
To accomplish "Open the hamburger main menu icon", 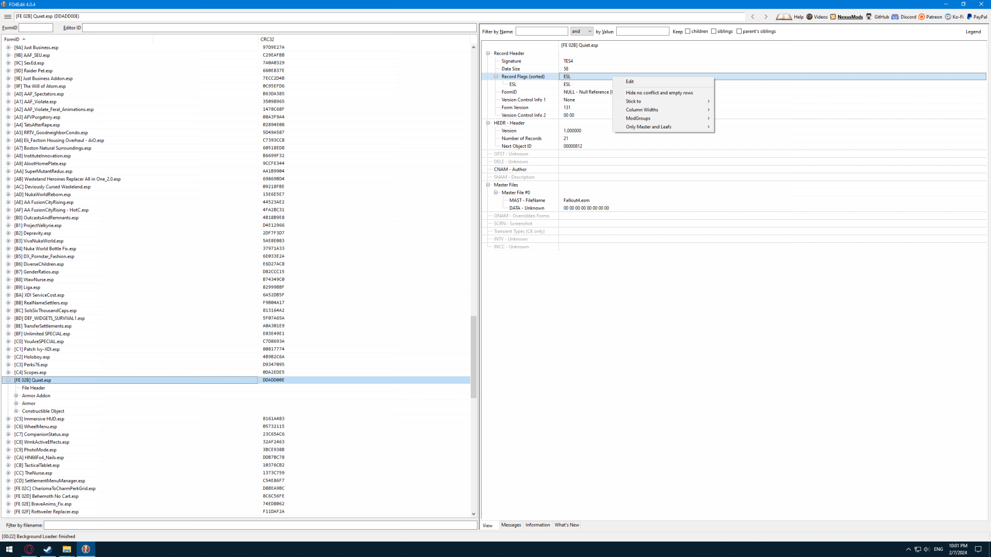I will click(x=7, y=17).
